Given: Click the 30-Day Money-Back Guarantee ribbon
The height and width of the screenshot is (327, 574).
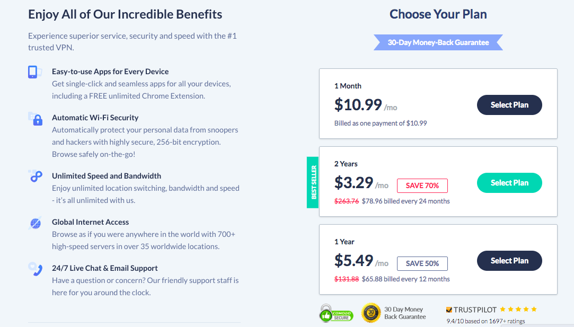Looking at the screenshot, I should [438, 42].
